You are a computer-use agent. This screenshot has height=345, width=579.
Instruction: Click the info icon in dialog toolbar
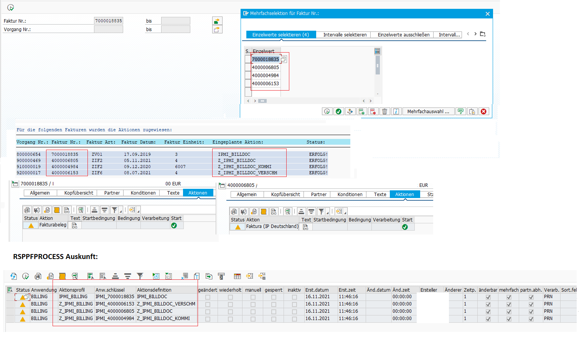(x=396, y=111)
